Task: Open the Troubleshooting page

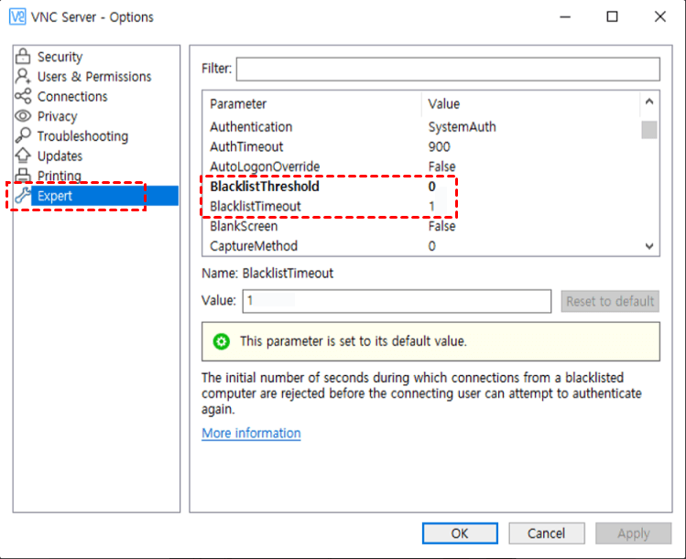Action: click(x=82, y=136)
